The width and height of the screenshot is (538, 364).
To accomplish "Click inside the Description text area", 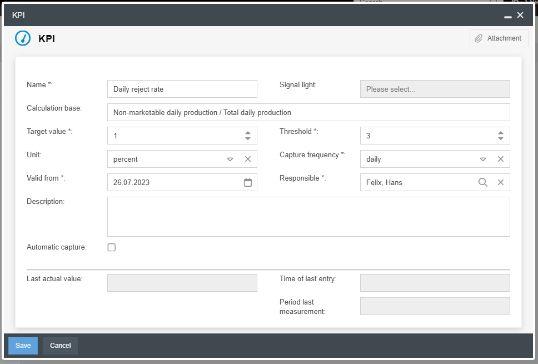I will 308,217.
